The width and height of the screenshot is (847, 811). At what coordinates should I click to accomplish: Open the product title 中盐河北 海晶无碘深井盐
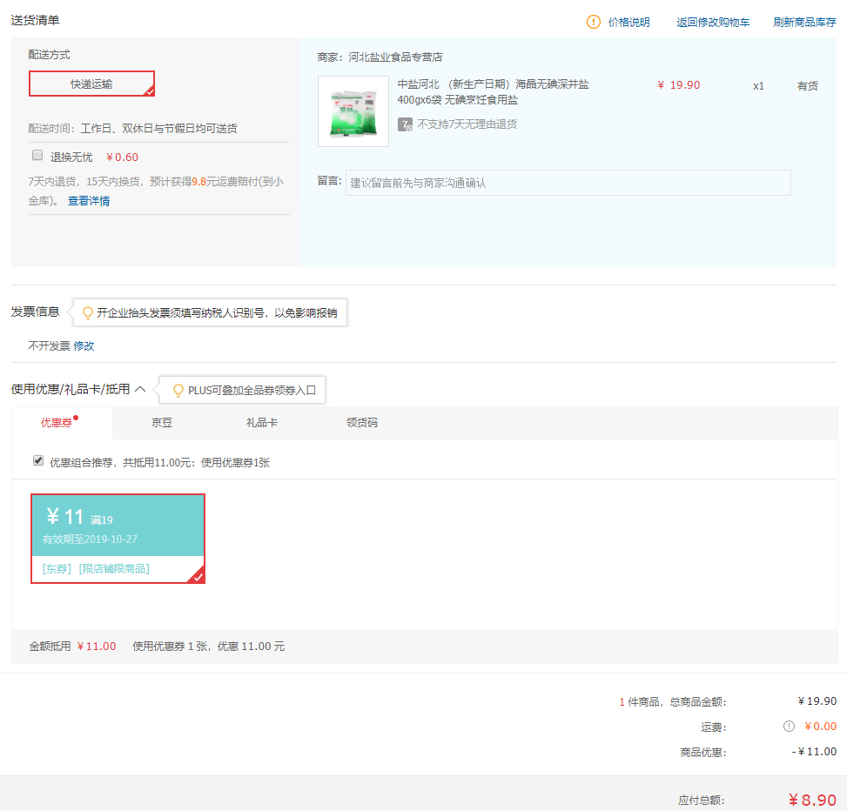click(494, 91)
